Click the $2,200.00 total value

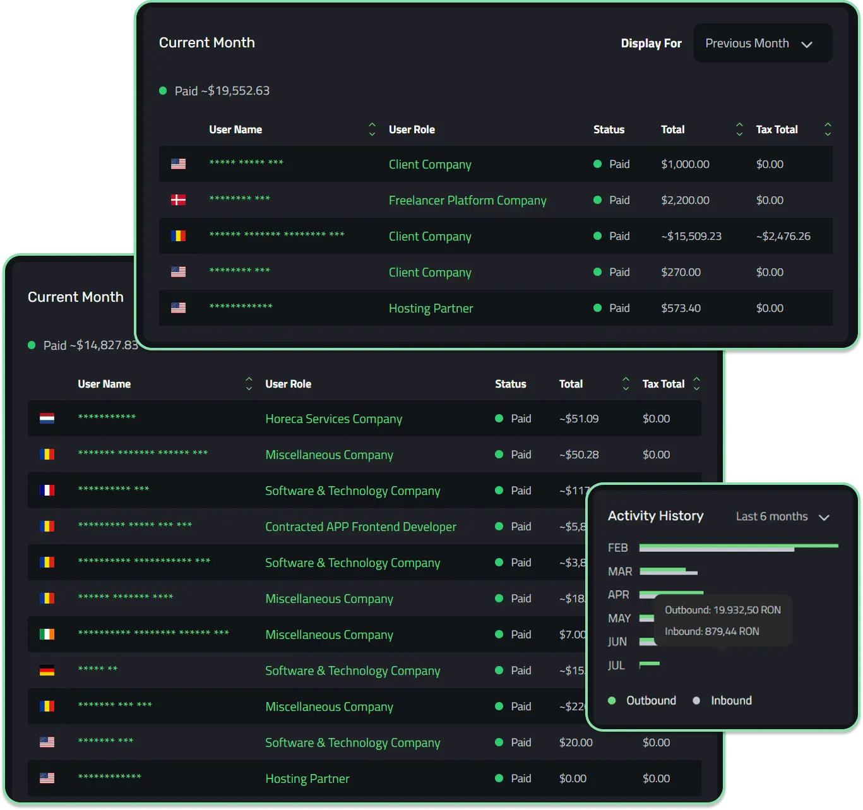(685, 200)
